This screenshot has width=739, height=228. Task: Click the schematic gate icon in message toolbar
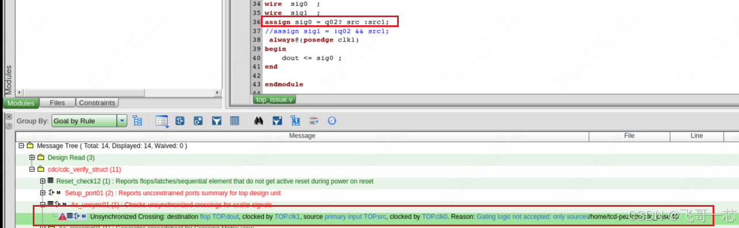click(180, 121)
